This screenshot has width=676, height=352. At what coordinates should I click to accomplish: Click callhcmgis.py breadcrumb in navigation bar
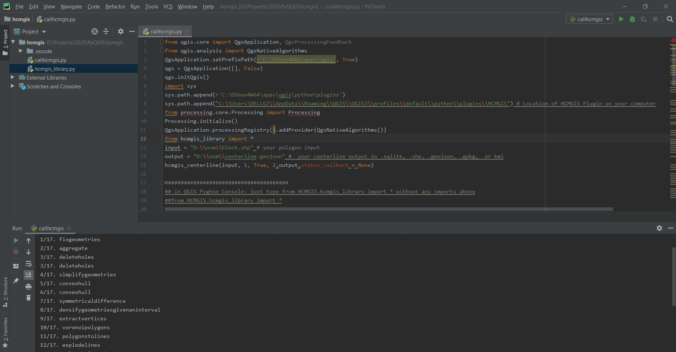(56, 19)
